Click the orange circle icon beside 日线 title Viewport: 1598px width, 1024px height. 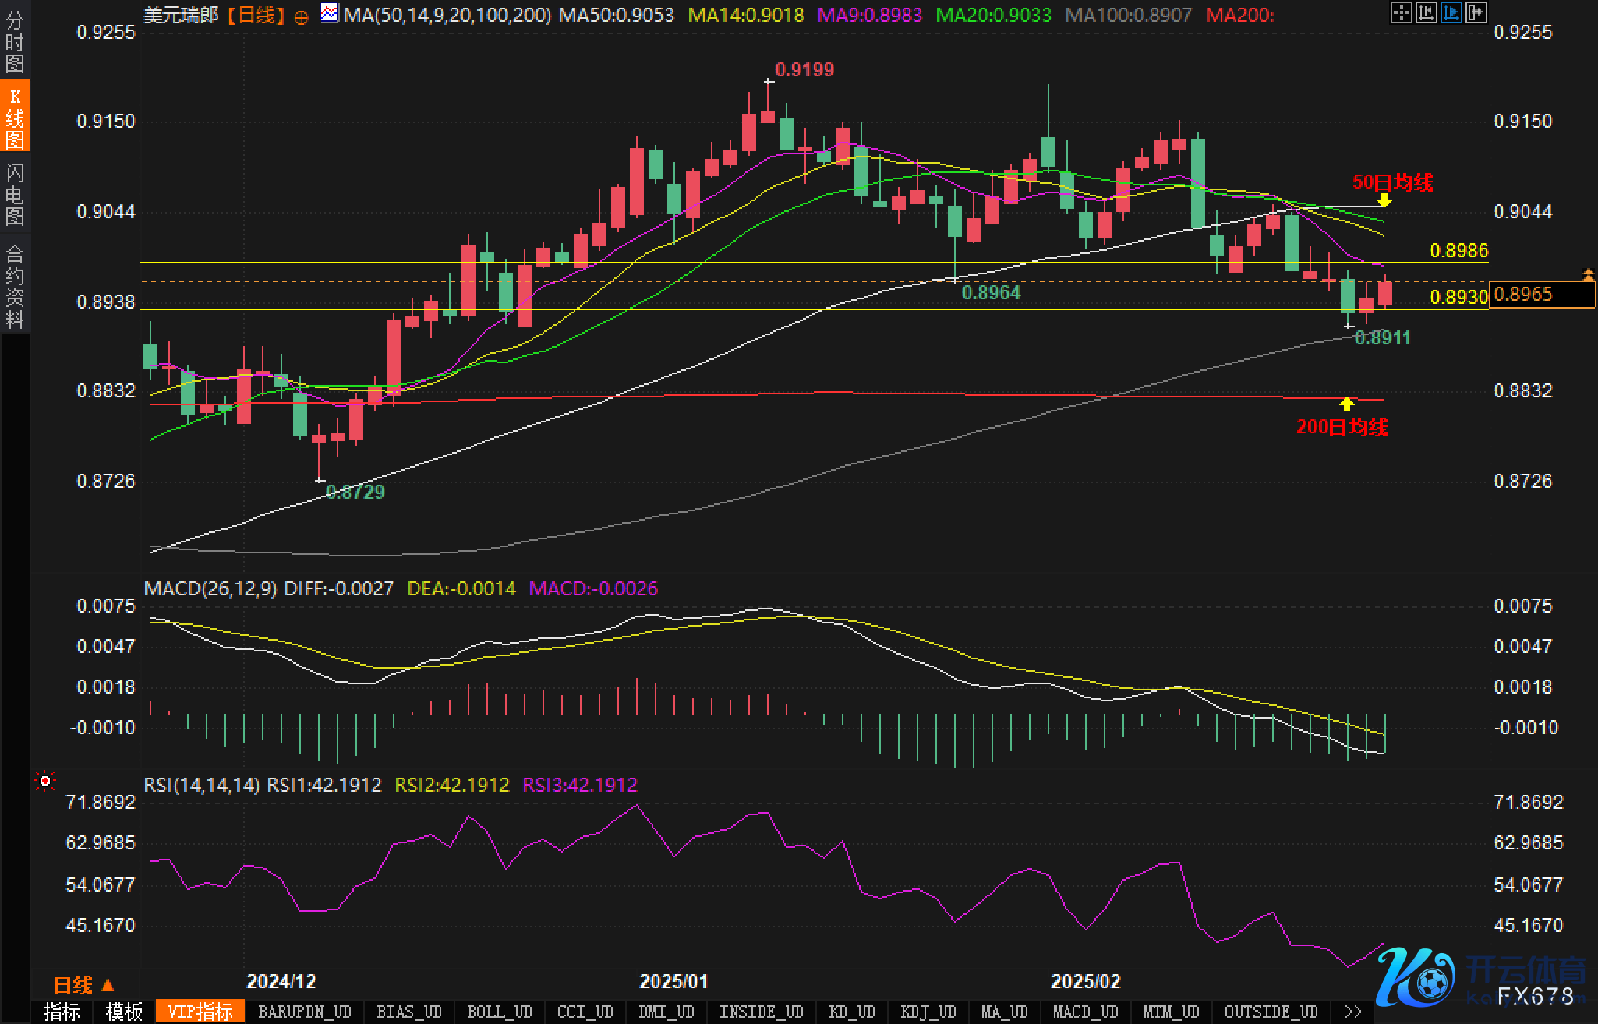point(301,17)
